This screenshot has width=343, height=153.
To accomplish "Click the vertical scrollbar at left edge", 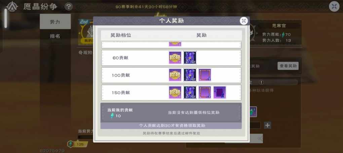I will 5,18.
